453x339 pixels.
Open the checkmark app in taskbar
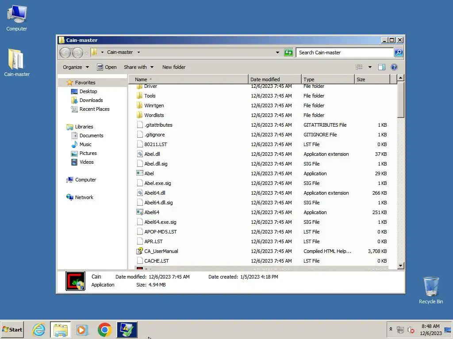click(x=127, y=329)
